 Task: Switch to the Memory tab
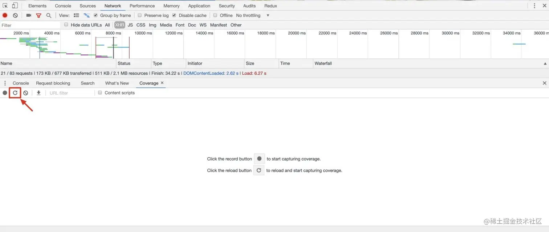click(x=171, y=6)
